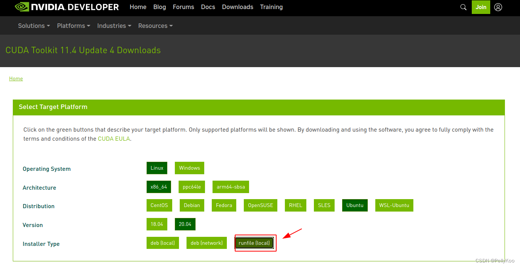Screen dimensions: 520x267
Task: Click the Operating System label
Action: coord(47,169)
